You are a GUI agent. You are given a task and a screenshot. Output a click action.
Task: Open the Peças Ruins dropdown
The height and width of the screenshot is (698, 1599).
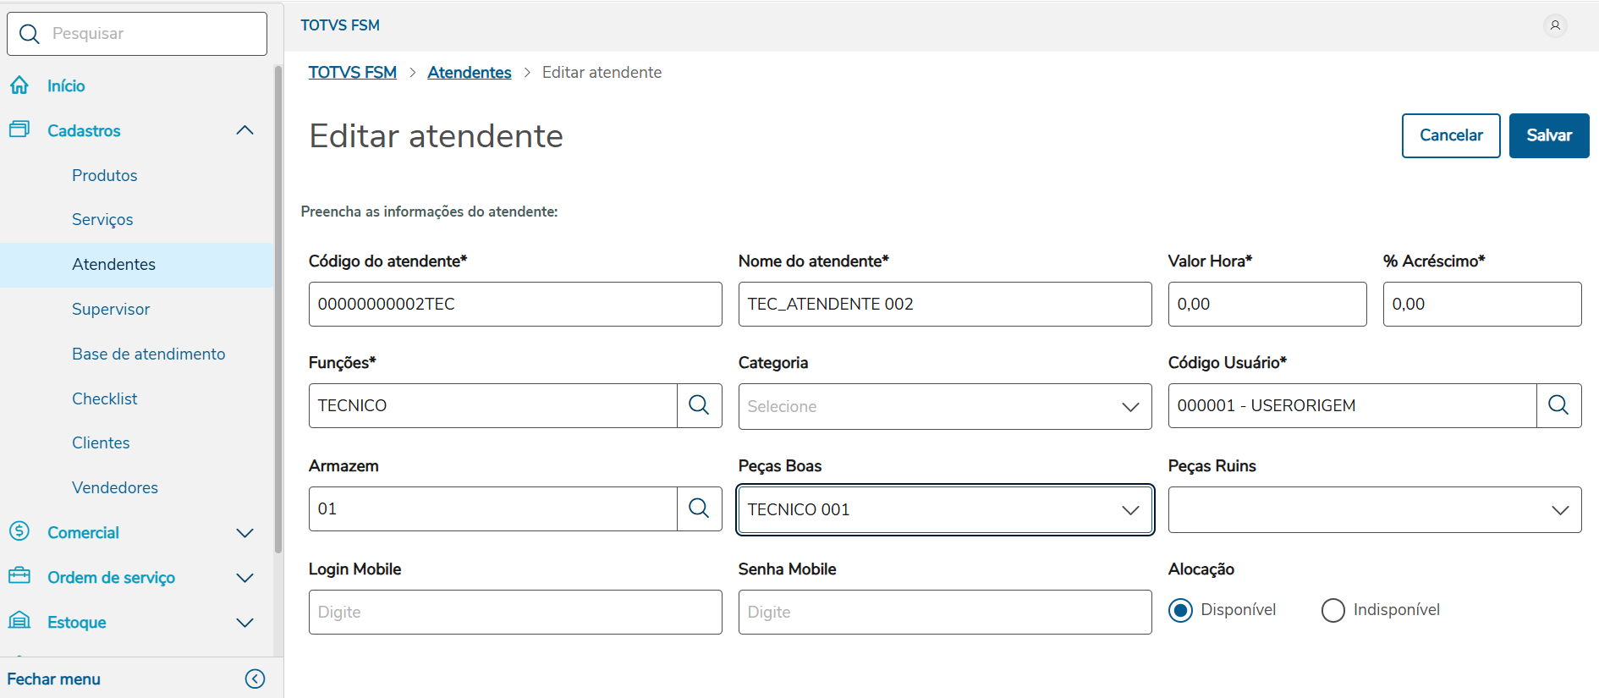point(1374,509)
